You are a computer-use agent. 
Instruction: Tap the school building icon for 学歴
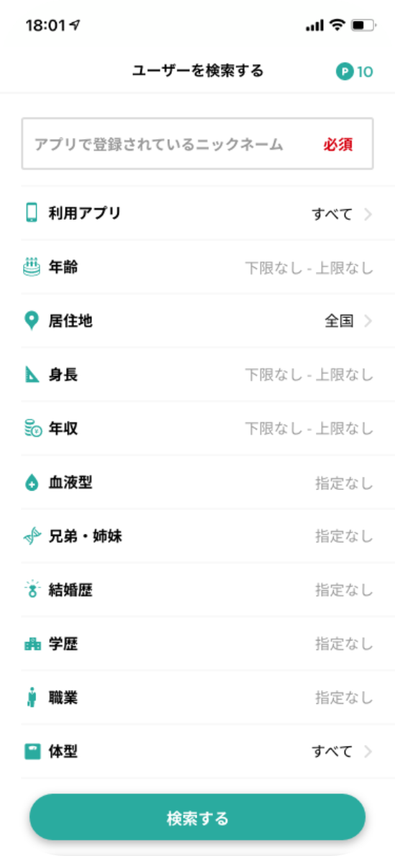[32, 644]
